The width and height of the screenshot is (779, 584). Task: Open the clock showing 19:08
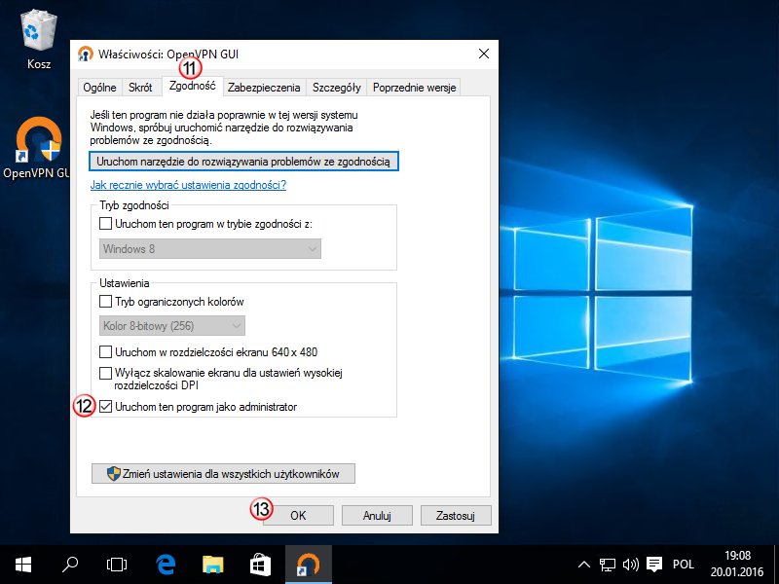click(x=737, y=565)
